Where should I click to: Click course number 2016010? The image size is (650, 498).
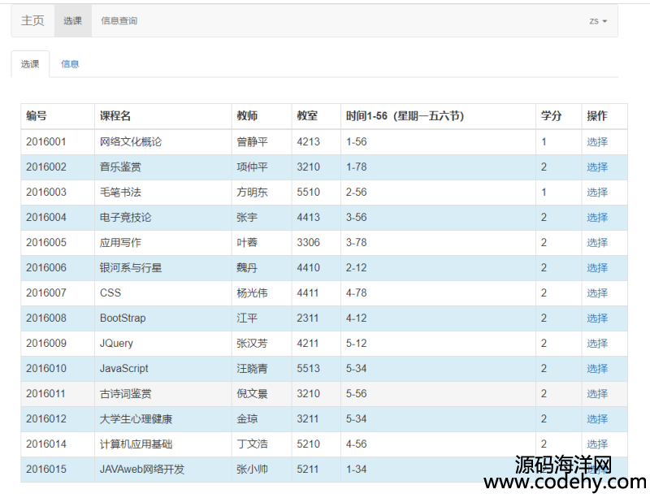pyautogui.click(x=46, y=369)
